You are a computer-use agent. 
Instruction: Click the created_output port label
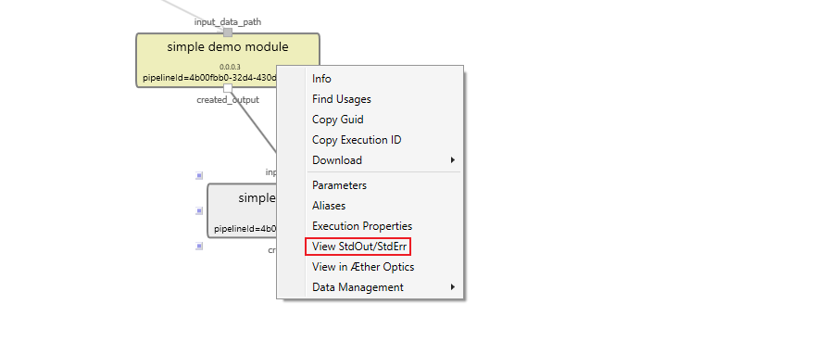228,99
